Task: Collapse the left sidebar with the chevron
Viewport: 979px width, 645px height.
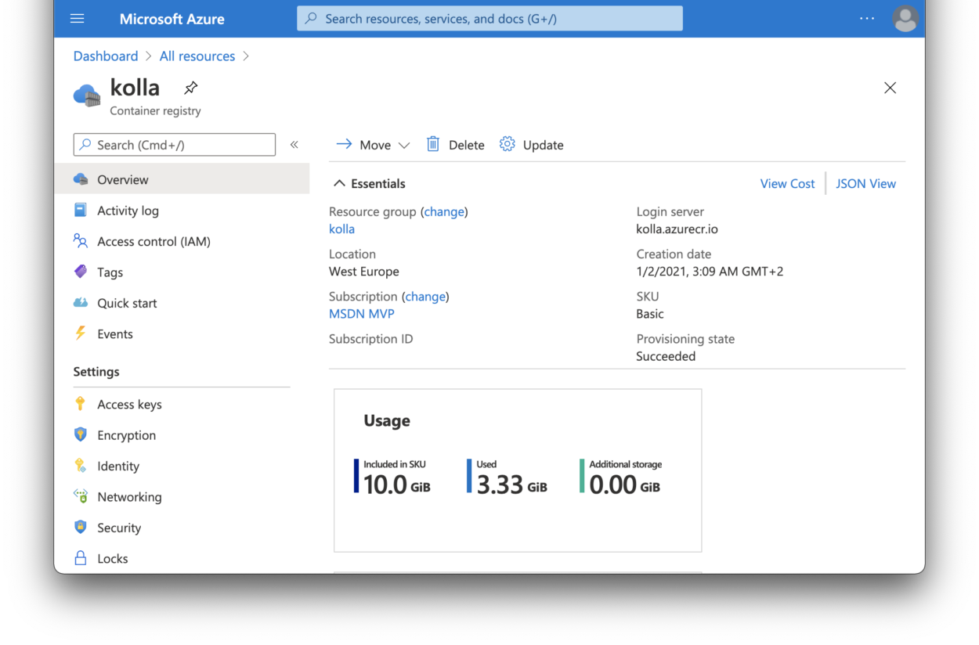Action: point(294,144)
